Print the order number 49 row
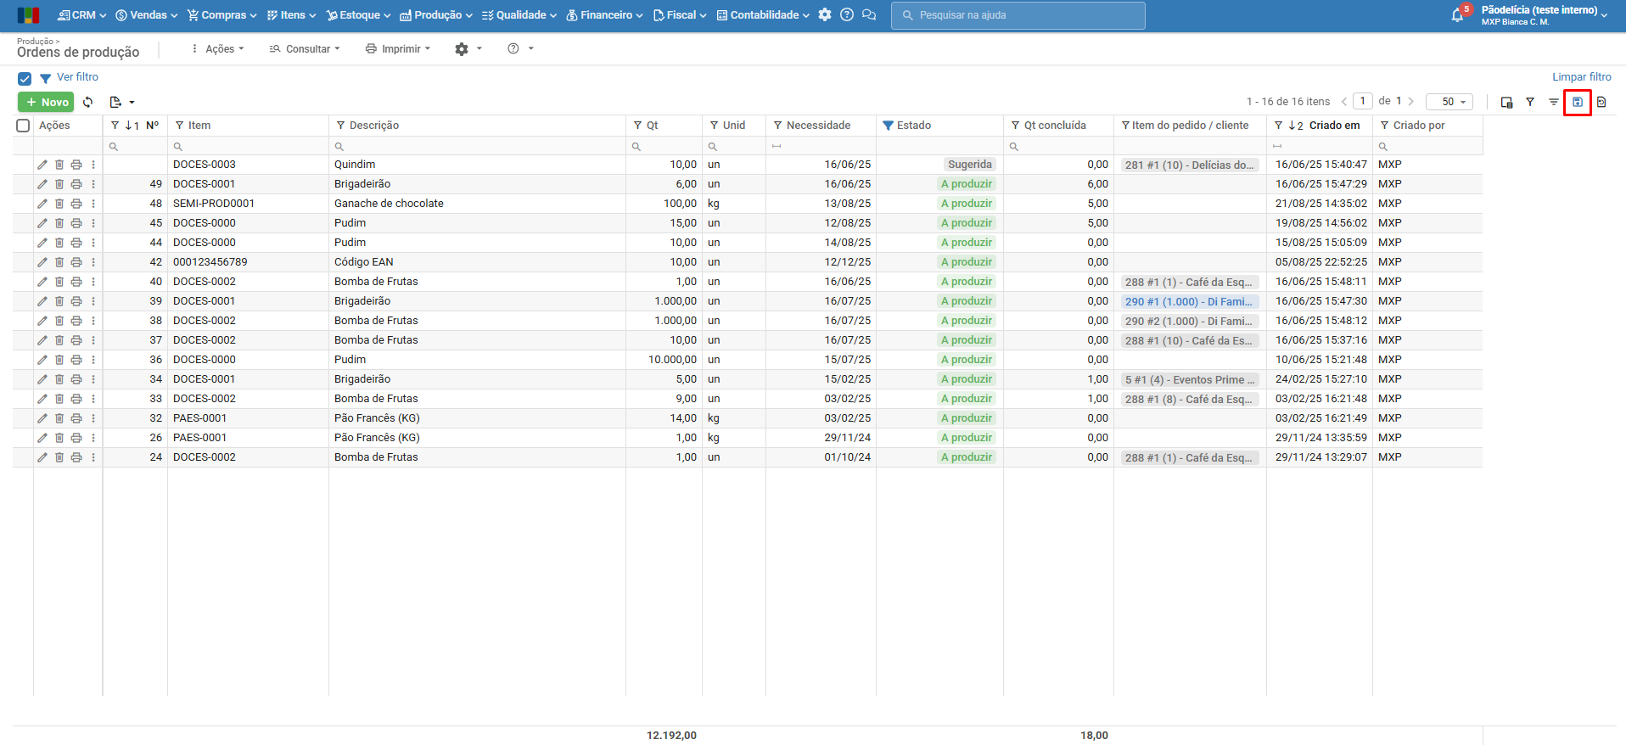Screen dimensions: 1626x745 (76, 184)
